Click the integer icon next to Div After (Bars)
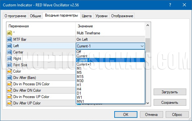 pyautogui.click(x=10, y=78)
